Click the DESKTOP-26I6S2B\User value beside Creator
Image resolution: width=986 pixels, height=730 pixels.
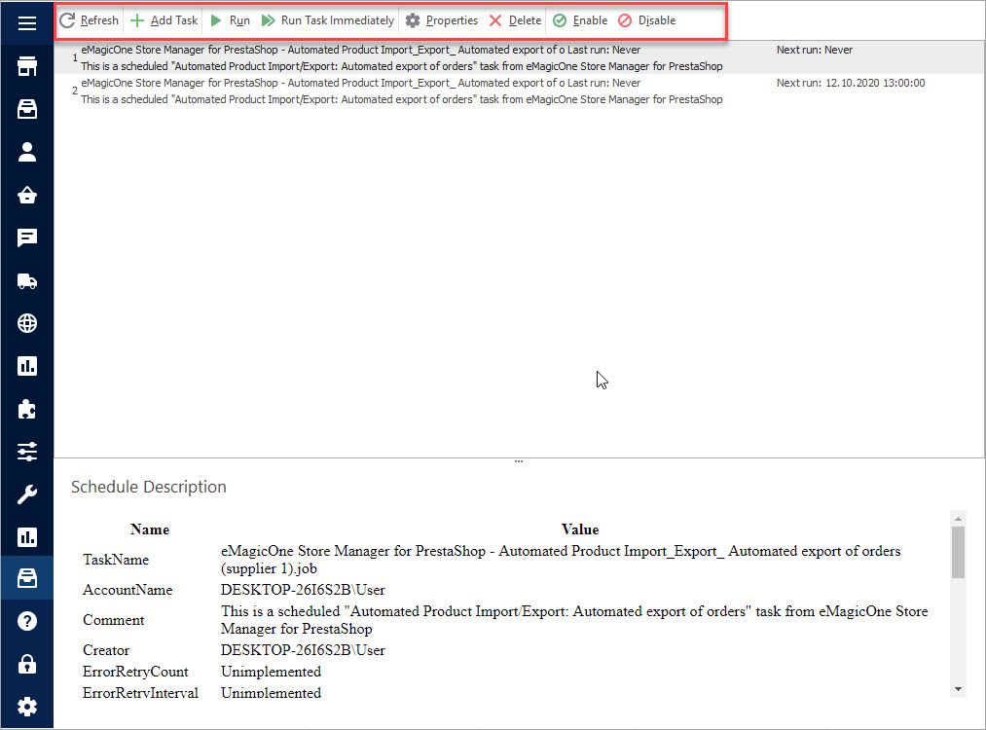pyautogui.click(x=303, y=650)
